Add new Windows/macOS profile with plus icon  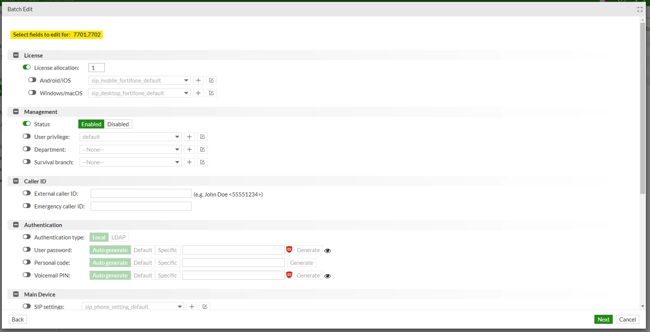pos(198,93)
